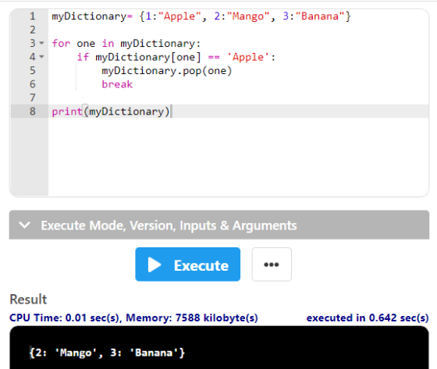Screen dimensions: 437x369
Task: Select line number 8 in the gutter
Action: [33, 112]
